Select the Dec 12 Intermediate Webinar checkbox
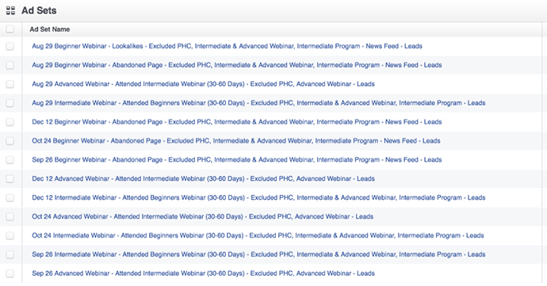 (10, 198)
